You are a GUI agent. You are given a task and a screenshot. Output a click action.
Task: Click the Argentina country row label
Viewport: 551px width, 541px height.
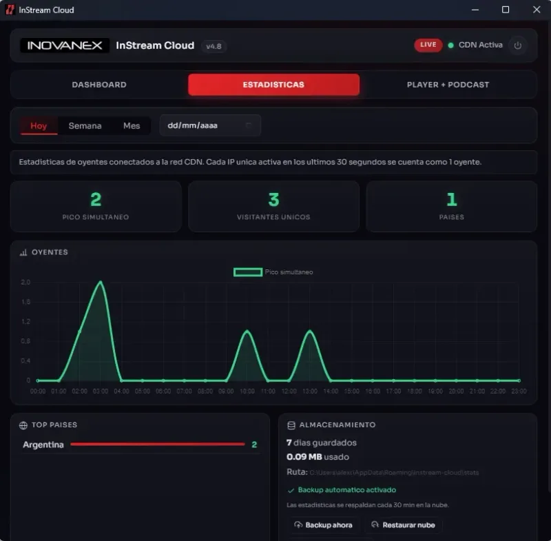click(x=43, y=445)
